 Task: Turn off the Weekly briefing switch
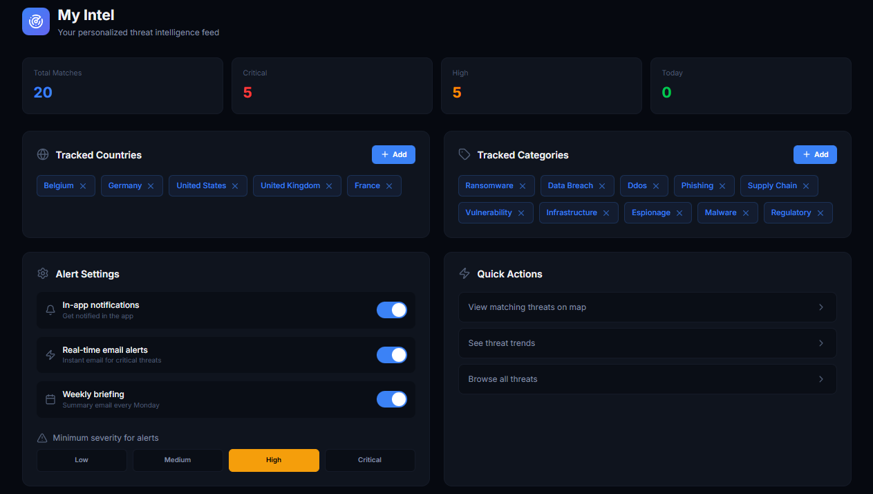coord(392,399)
